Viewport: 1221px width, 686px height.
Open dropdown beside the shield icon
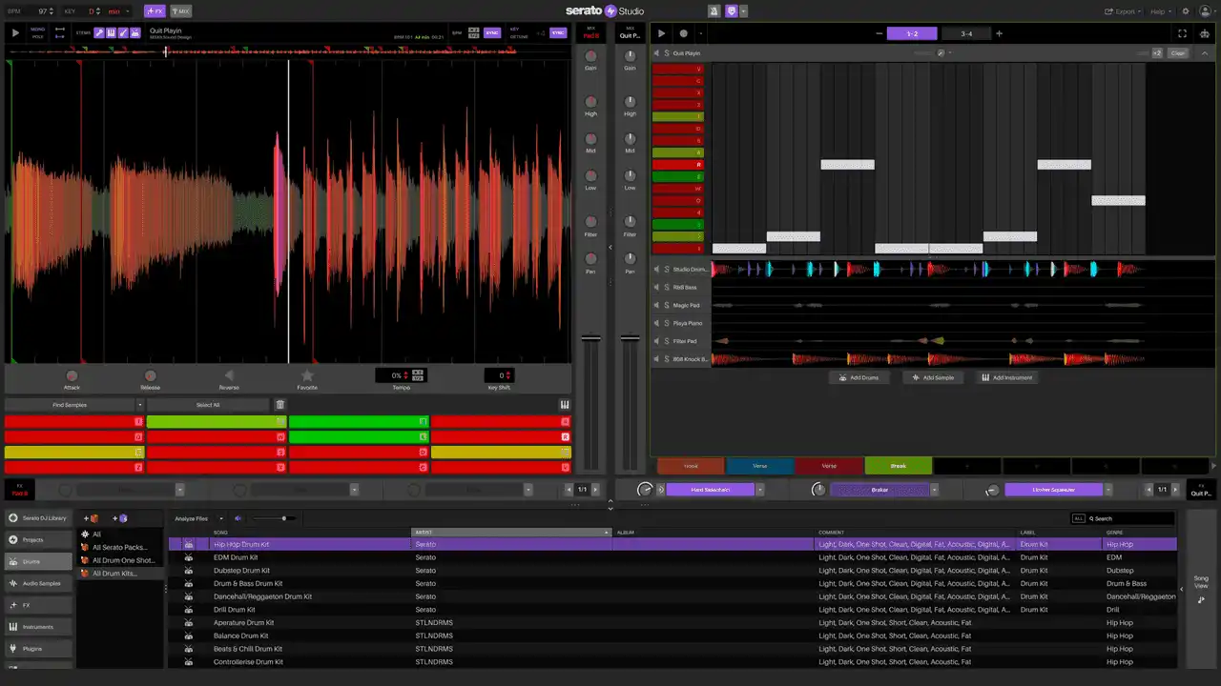tap(744, 11)
